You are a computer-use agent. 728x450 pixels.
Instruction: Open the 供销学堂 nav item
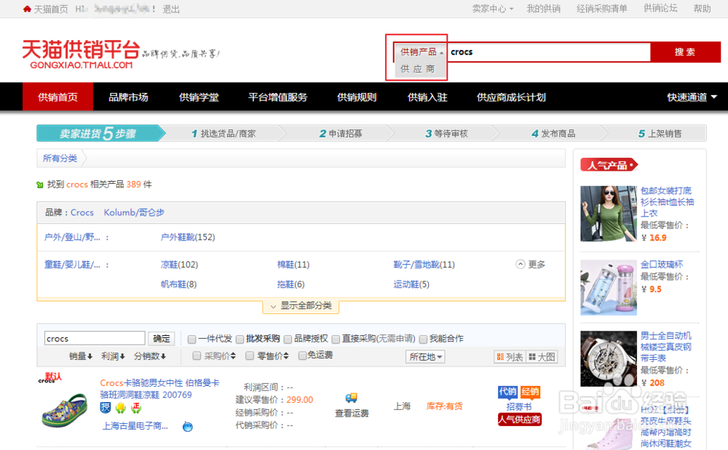point(199,97)
